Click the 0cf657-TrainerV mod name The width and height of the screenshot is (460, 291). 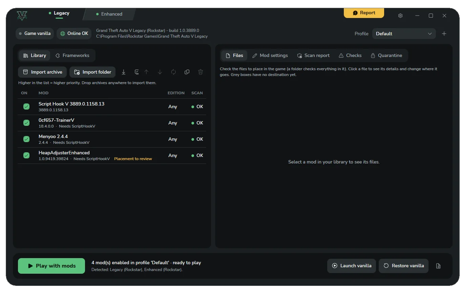coord(57,120)
